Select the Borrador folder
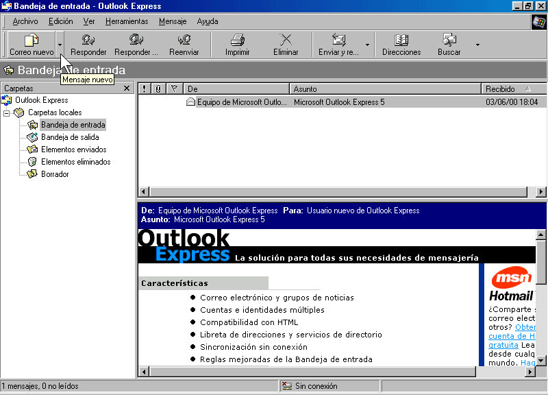Image resolution: width=548 pixels, height=395 pixels. point(55,174)
